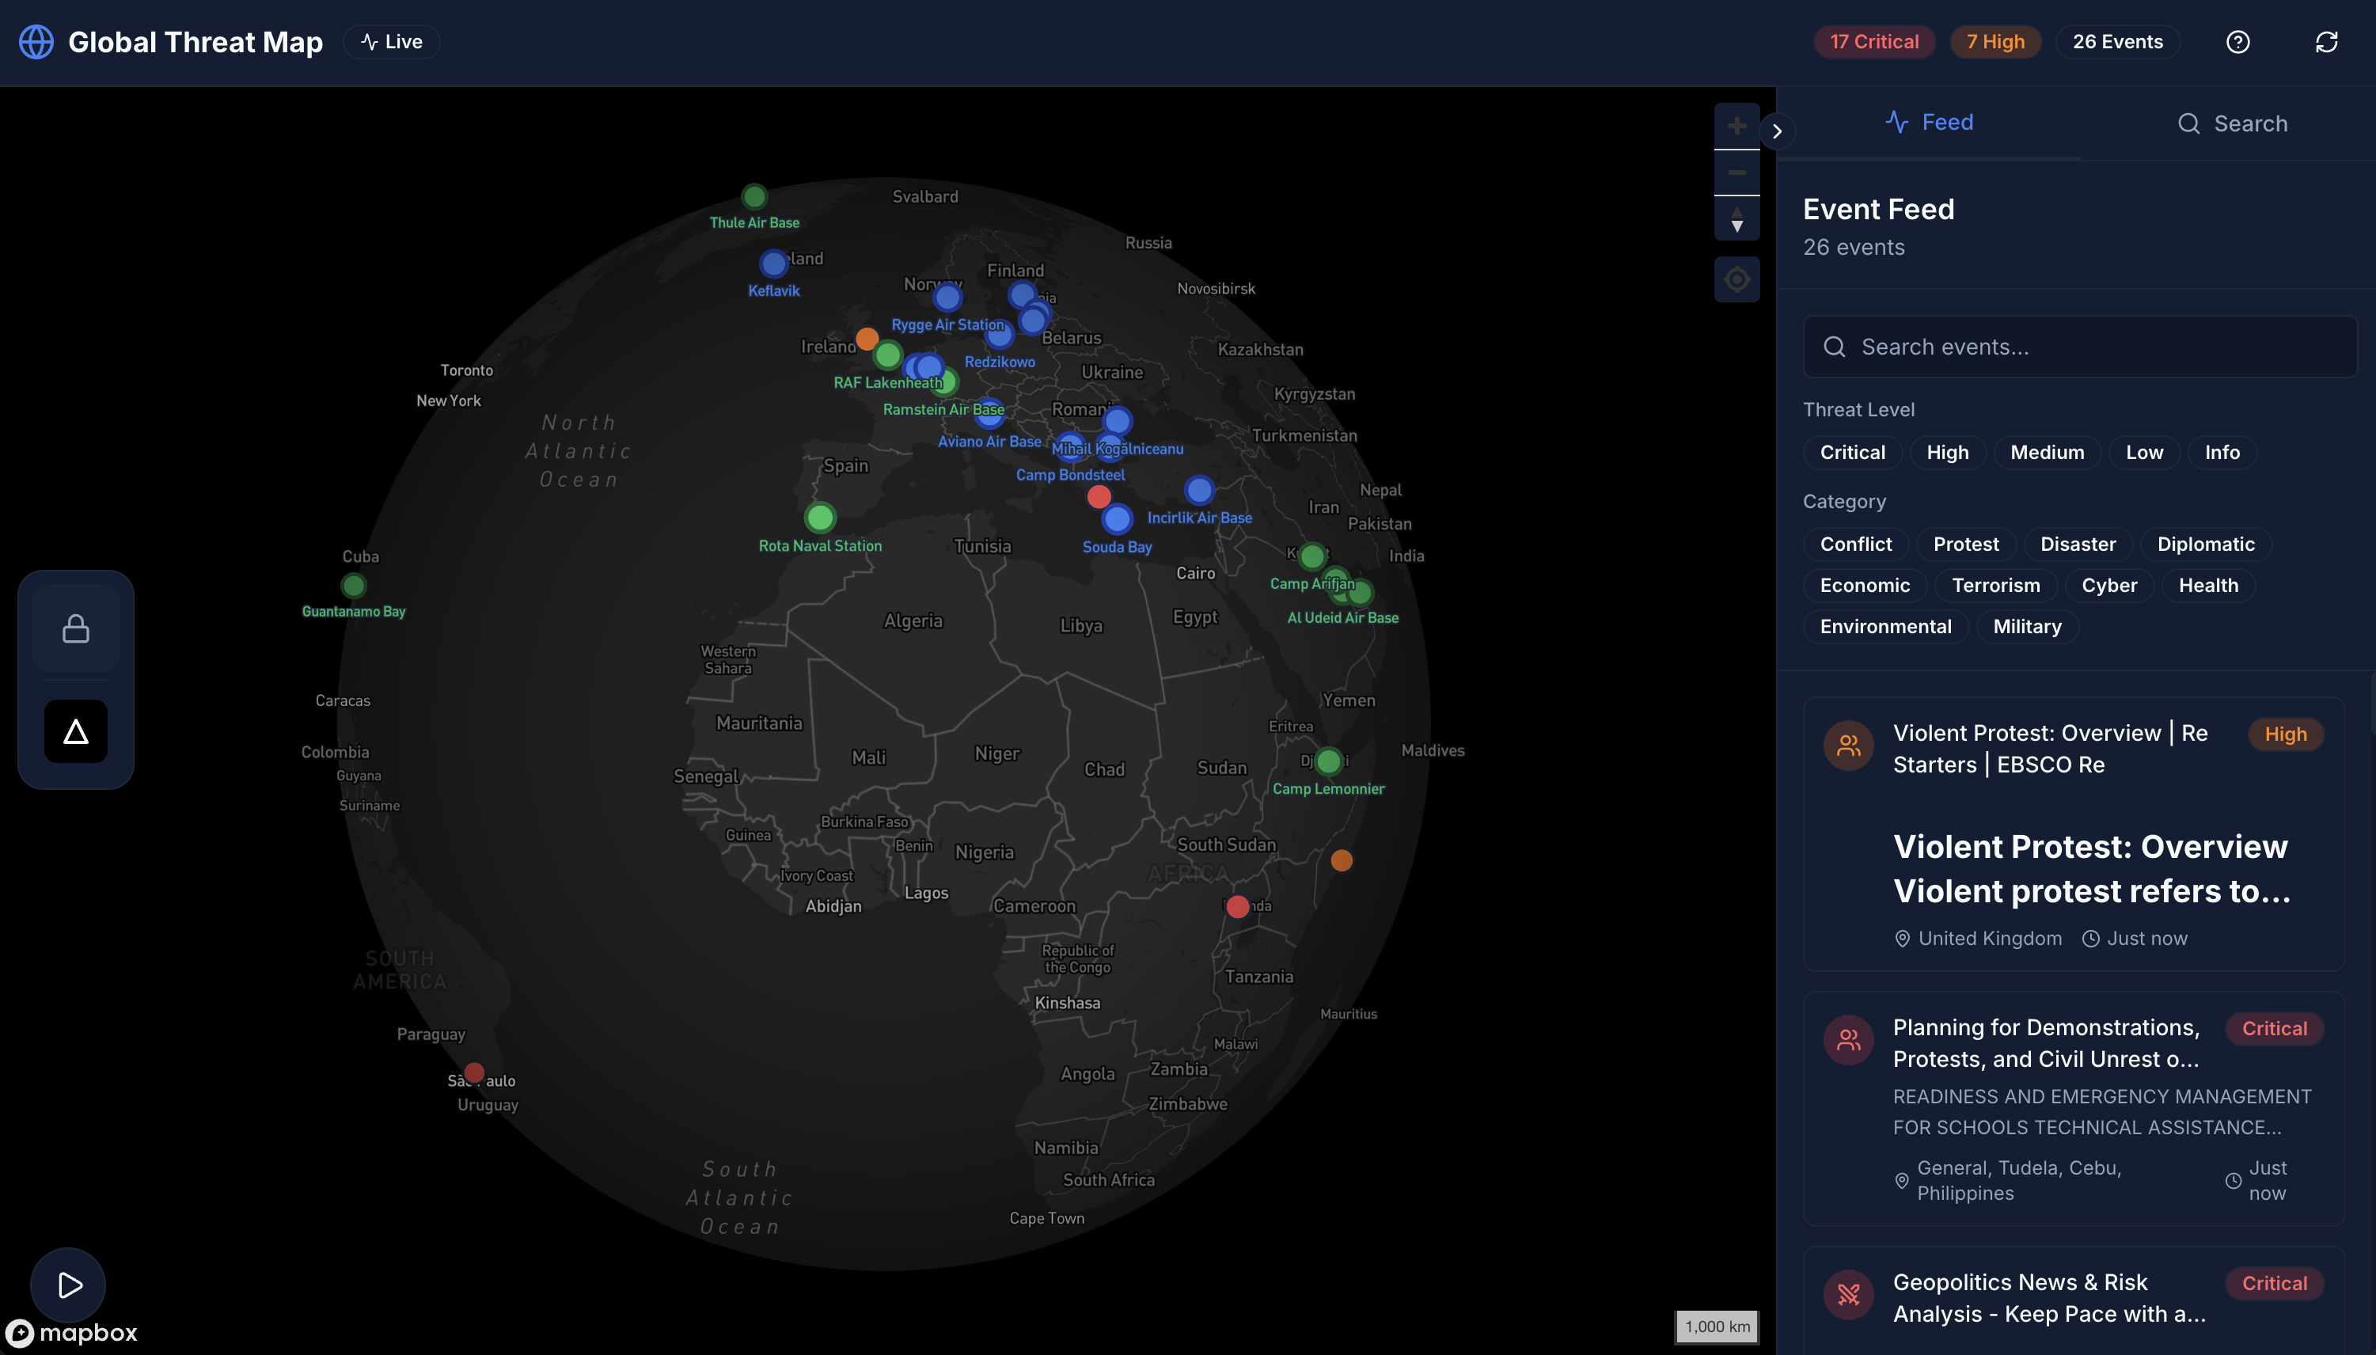Image resolution: width=2376 pixels, height=1355 pixels.
Task: Click the refresh icon in header
Action: 2326,42
